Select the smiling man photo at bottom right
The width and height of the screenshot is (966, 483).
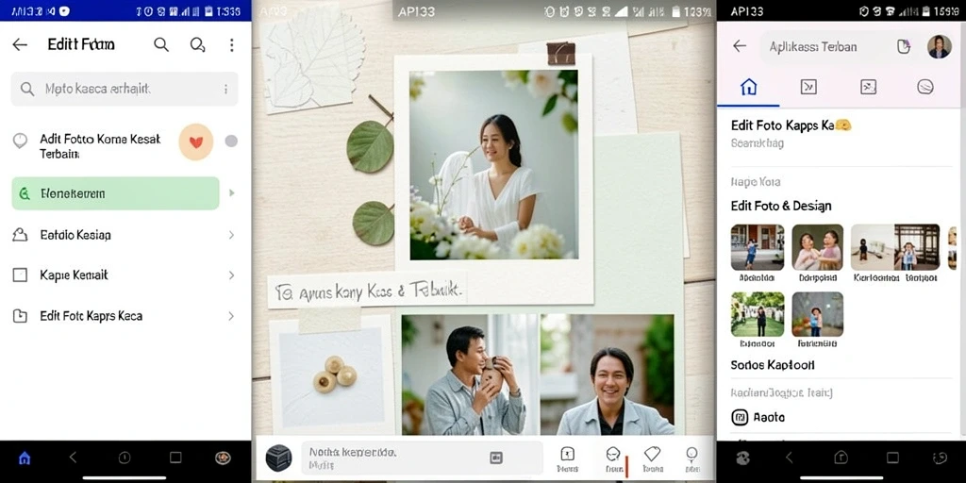pos(607,375)
